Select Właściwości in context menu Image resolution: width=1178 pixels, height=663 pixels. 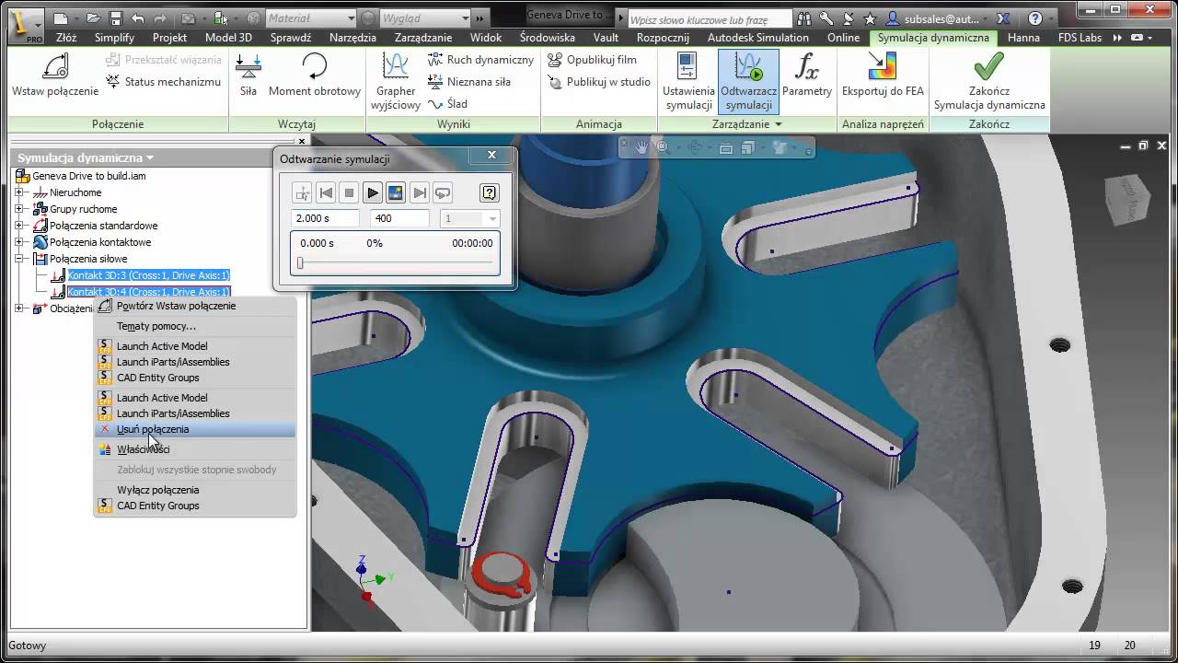(195, 449)
